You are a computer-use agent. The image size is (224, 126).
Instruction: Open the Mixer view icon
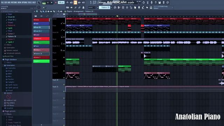pyautogui.click(x=127, y=7)
